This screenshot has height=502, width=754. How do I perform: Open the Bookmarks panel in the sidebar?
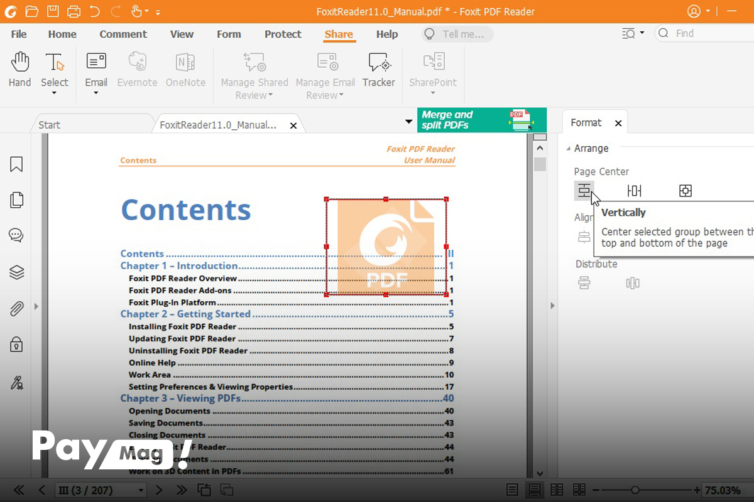pos(16,164)
